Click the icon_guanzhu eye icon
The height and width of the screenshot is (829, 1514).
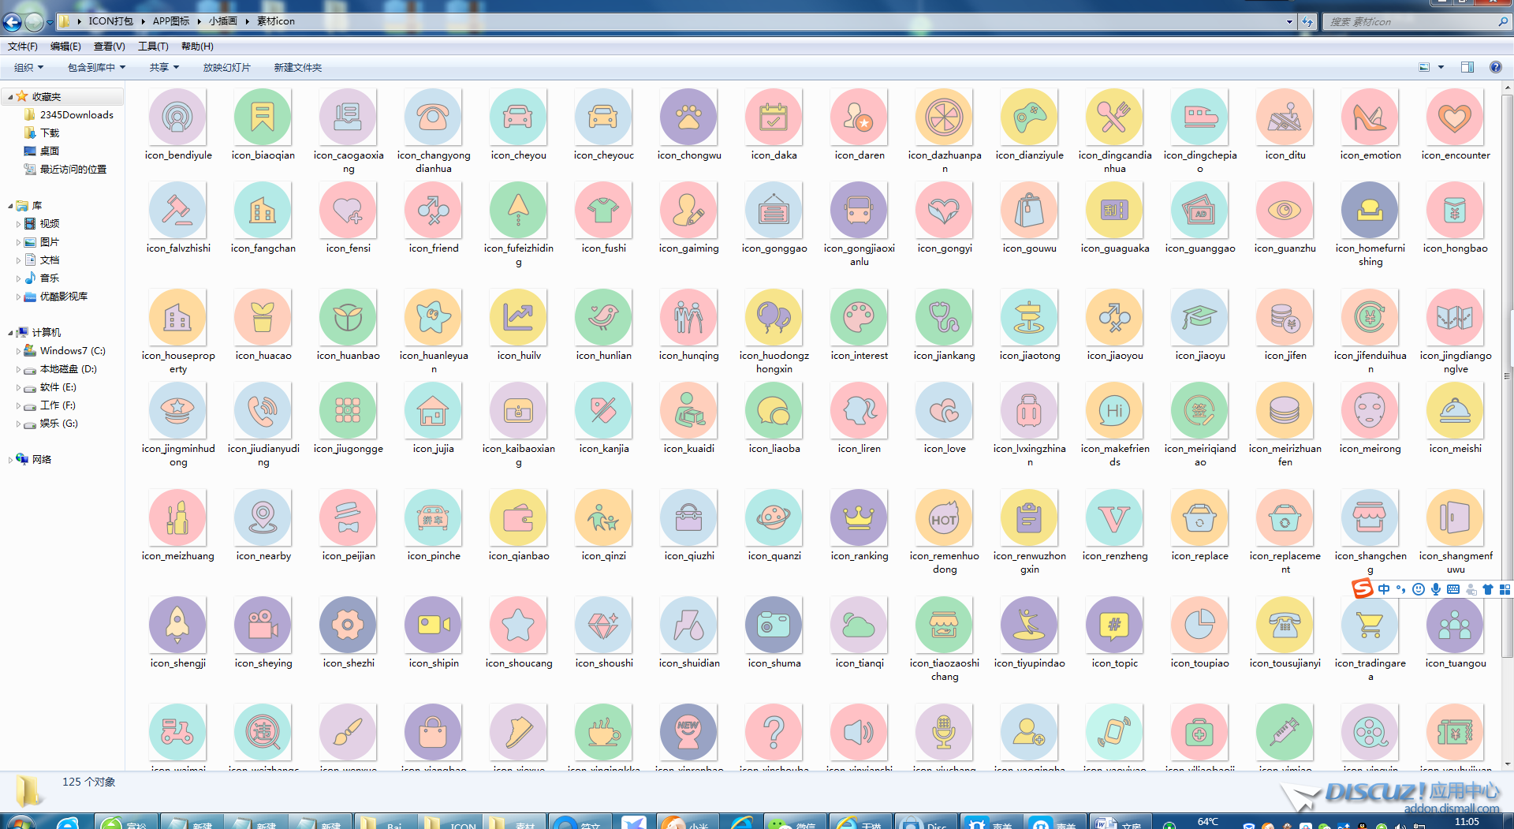(x=1285, y=211)
